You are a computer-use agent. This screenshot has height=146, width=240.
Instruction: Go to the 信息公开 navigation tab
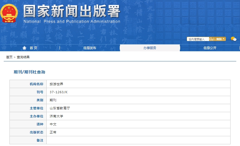210,48
